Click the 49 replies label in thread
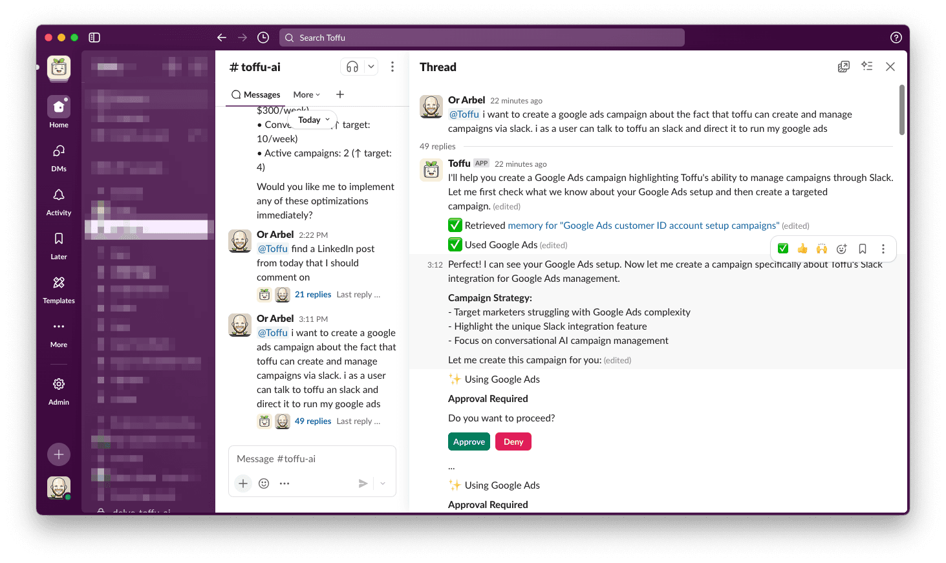This screenshot has height=563, width=946. pyautogui.click(x=438, y=147)
